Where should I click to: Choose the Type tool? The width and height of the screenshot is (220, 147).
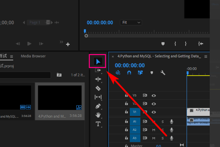tap(98, 124)
